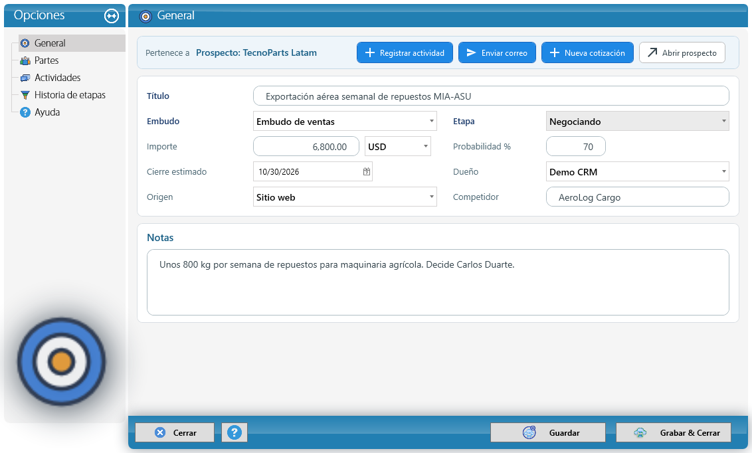Screen dimensions: 752x453
Task: Click Abrir prospecto button
Action: [x=682, y=52]
